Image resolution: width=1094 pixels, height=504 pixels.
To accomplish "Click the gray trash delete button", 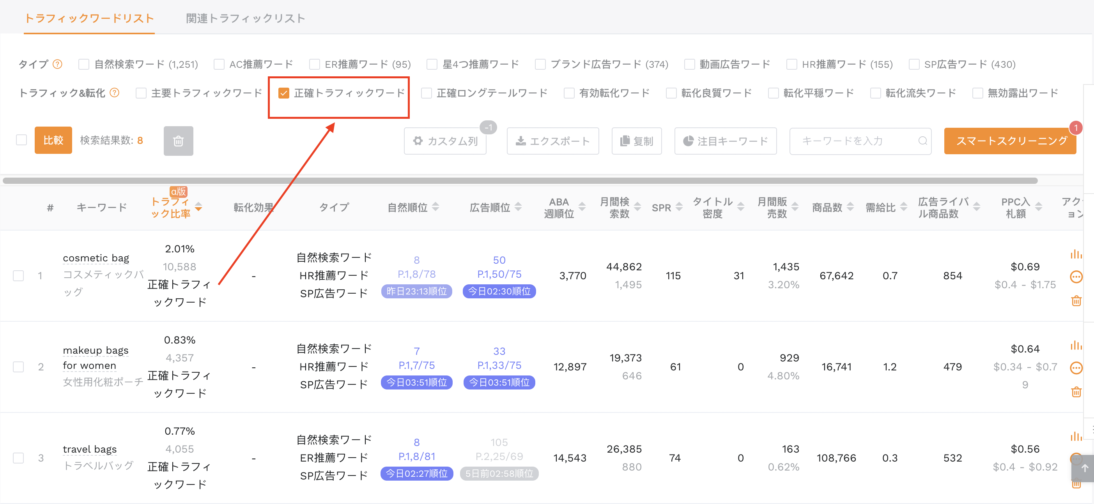I will [179, 141].
